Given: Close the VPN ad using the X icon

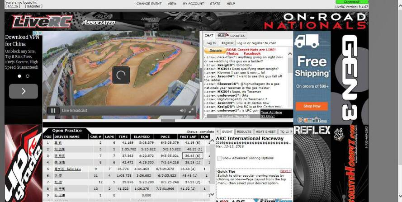Looking at the screenshot, I should [x=41, y=33].
